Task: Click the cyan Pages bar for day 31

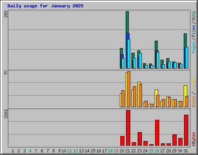Action: 187,58
